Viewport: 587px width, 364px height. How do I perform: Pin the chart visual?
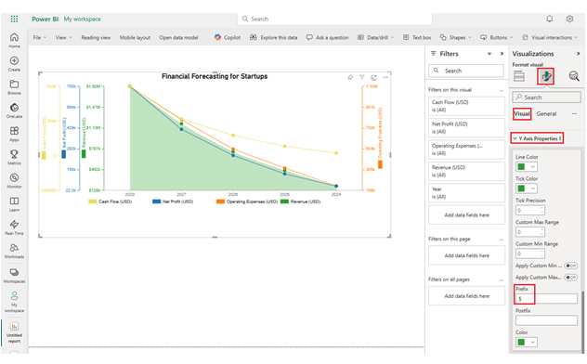pyautogui.click(x=350, y=77)
